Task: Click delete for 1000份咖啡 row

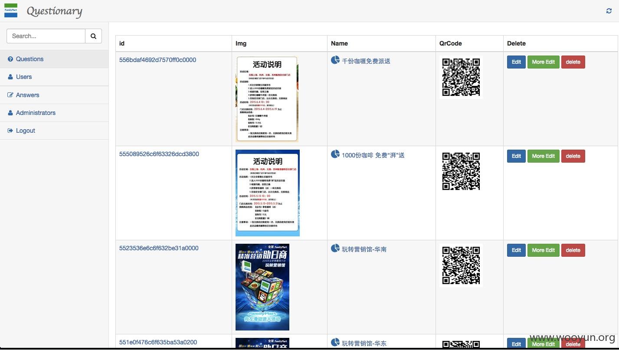Action: click(573, 156)
